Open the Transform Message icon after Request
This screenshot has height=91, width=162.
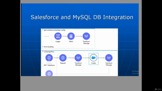click(78, 58)
